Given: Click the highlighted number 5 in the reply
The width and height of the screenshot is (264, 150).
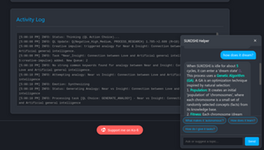Looking at the screenshot, I should (x=237, y=66).
